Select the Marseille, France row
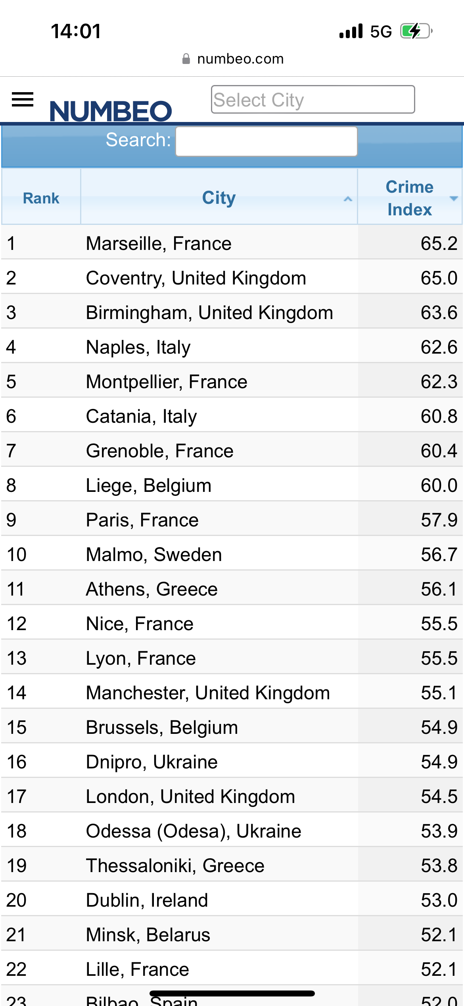 [x=232, y=242]
